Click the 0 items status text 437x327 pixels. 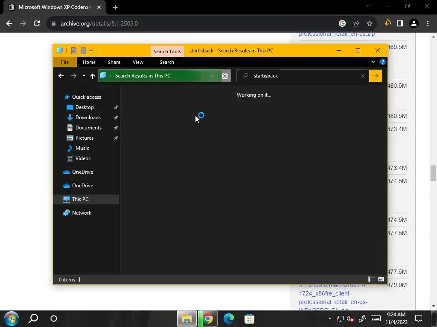pos(67,280)
